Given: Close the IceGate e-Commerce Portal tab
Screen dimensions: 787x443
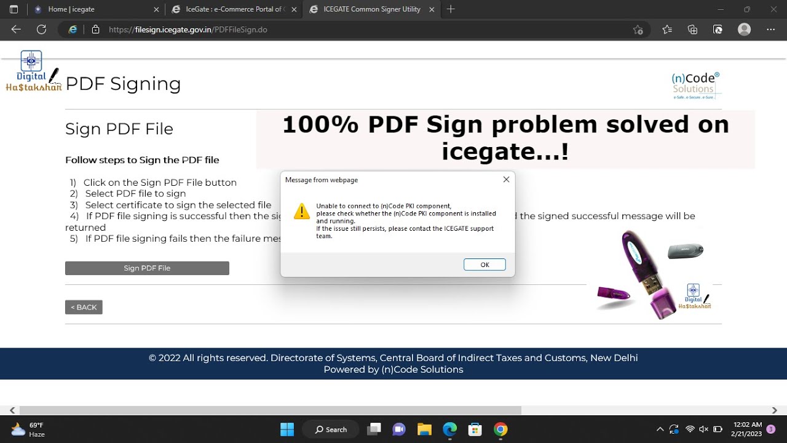Looking at the screenshot, I should 293,9.
